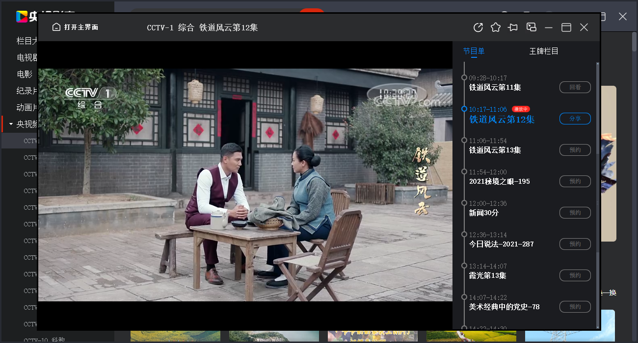Click the blue timeline dot for 10:17-11:06

tap(464, 109)
